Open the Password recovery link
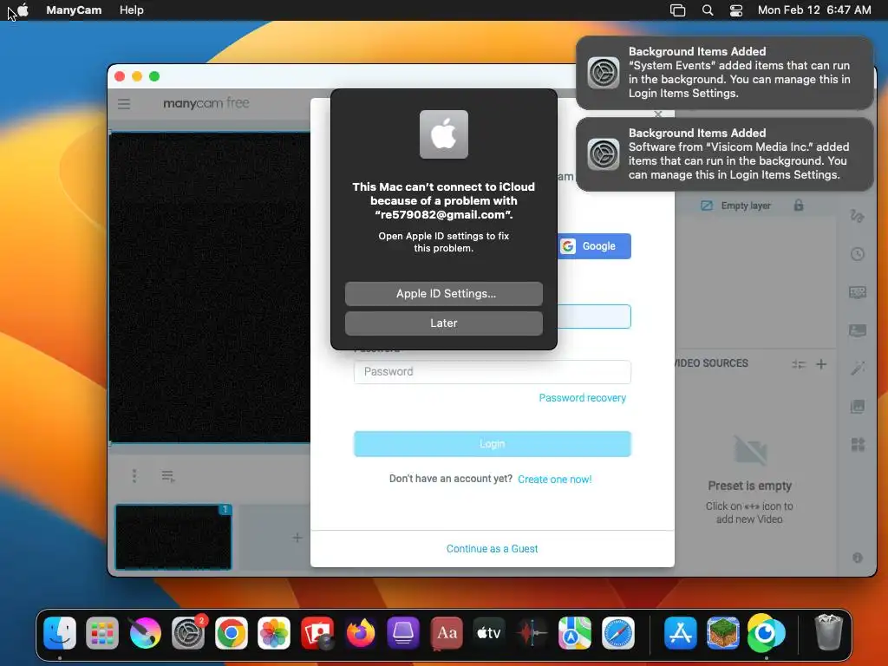 coord(582,397)
